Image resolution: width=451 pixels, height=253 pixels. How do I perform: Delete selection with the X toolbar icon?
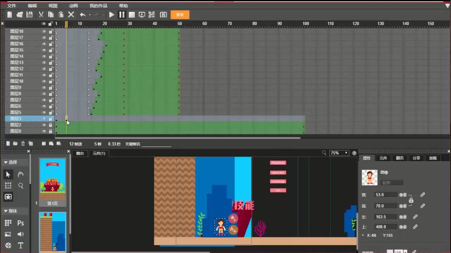(x=71, y=15)
